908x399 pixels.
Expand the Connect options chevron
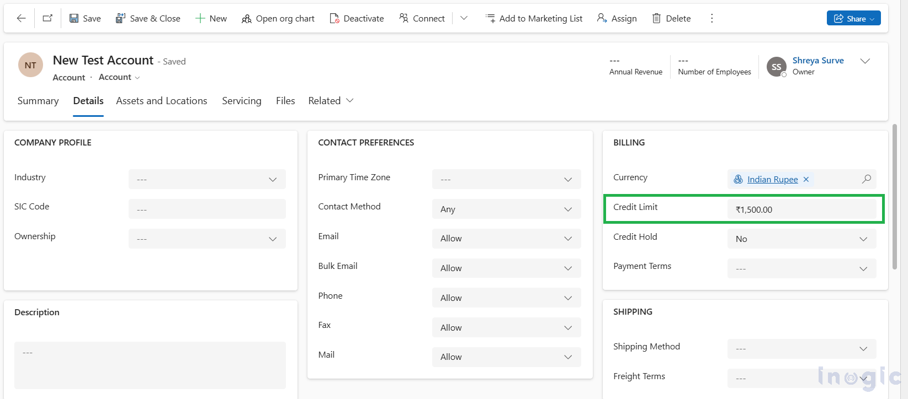[464, 18]
